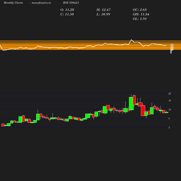The height and width of the screenshot is (181, 181).
Task: Click the price axis label 18
Action: coord(169,101)
